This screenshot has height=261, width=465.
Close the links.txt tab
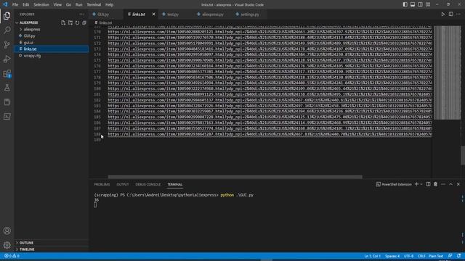click(x=153, y=14)
